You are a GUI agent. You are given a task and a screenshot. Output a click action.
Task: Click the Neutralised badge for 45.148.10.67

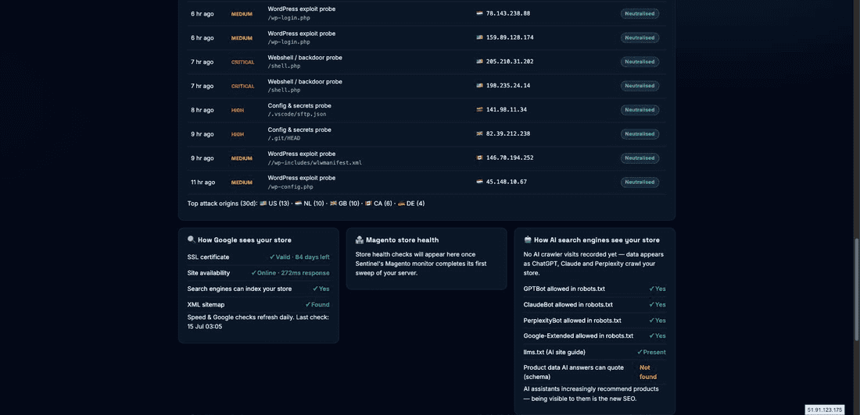(x=640, y=182)
